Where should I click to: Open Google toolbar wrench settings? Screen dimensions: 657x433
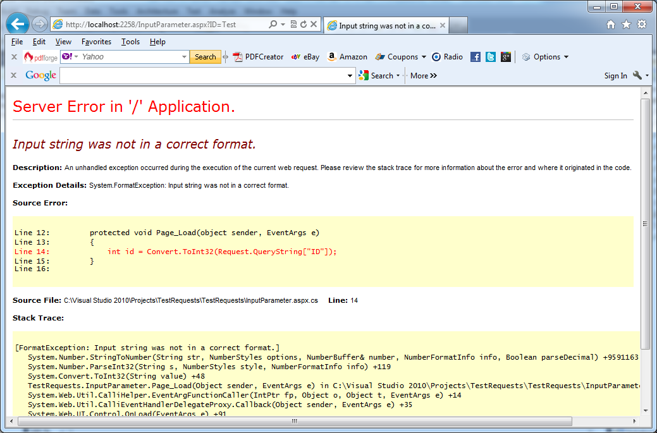click(x=637, y=75)
